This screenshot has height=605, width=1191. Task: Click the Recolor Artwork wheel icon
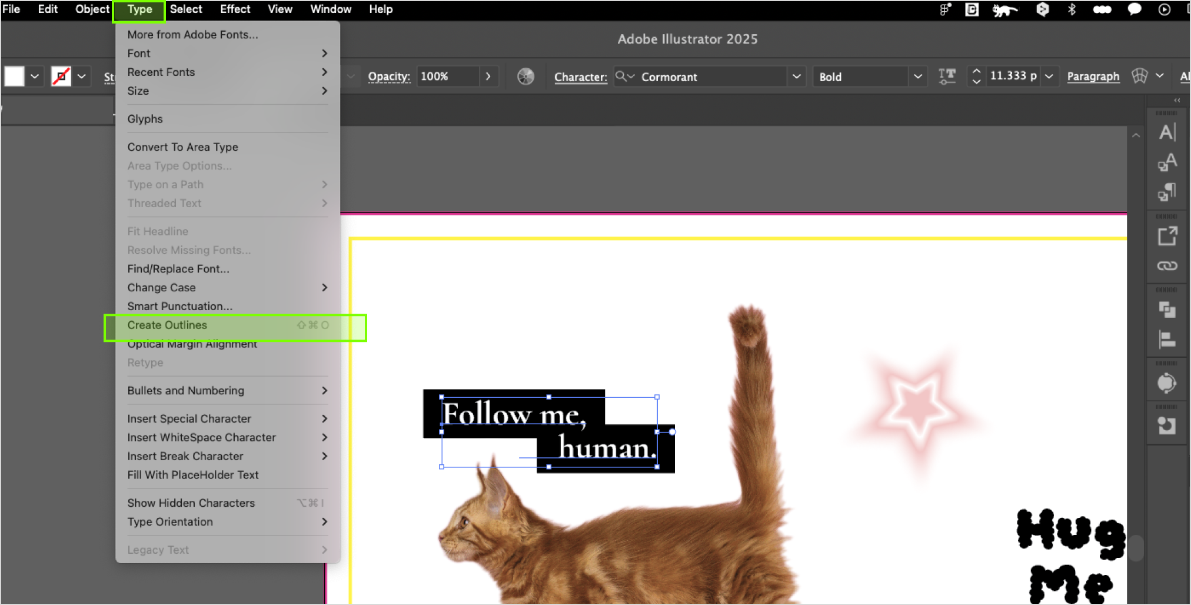pyautogui.click(x=525, y=77)
